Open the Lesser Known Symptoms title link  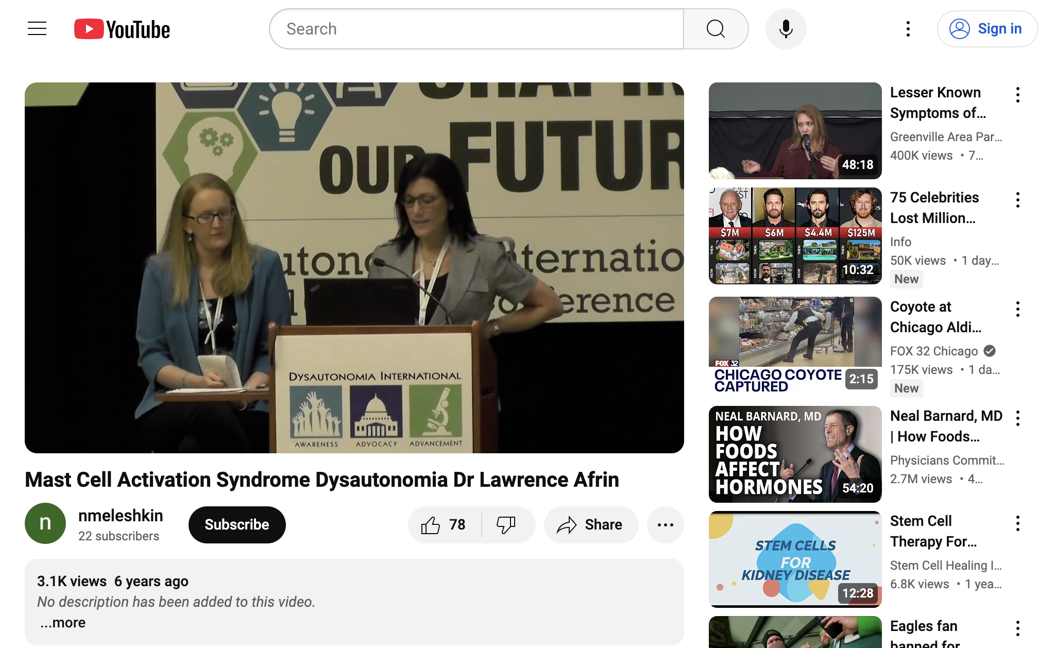point(938,103)
